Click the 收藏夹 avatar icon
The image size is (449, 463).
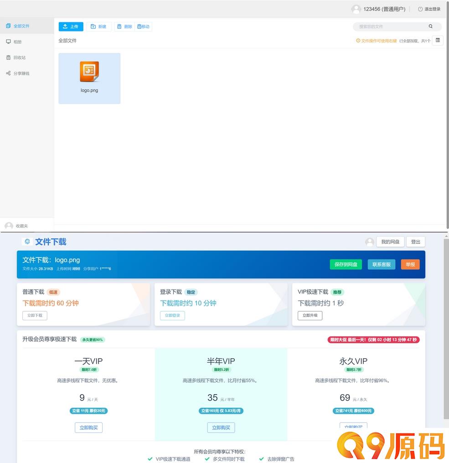pos(9,226)
